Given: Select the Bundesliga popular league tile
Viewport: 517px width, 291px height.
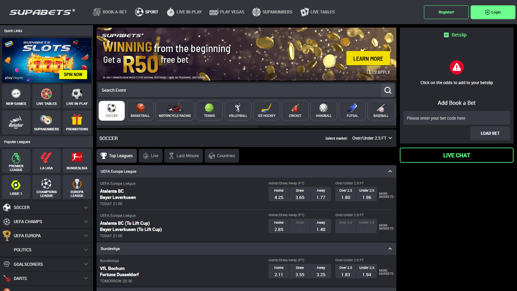Looking at the screenshot, I should pyautogui.click(x=77, y=161).
